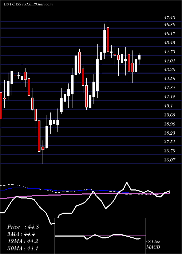
Task: Select the 40.4 price axis label
Action: click(168, 106)
